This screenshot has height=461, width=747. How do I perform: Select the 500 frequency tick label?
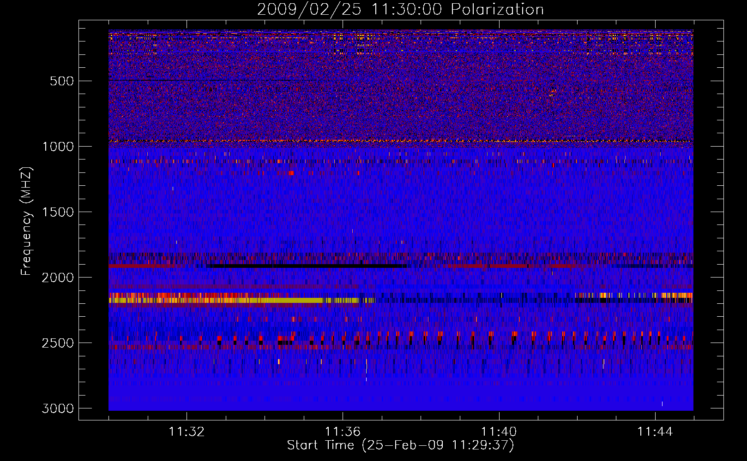click(x=62, y=81)
